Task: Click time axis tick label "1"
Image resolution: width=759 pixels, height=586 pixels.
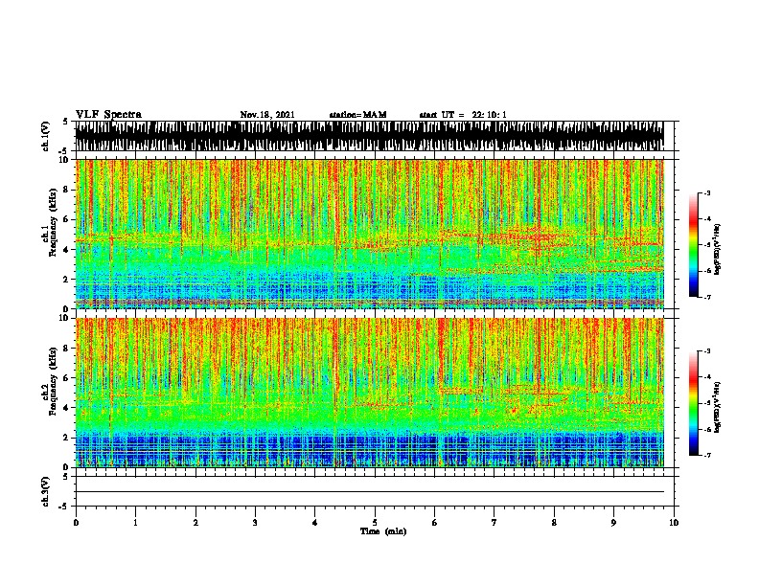Action: coord(136,523)
